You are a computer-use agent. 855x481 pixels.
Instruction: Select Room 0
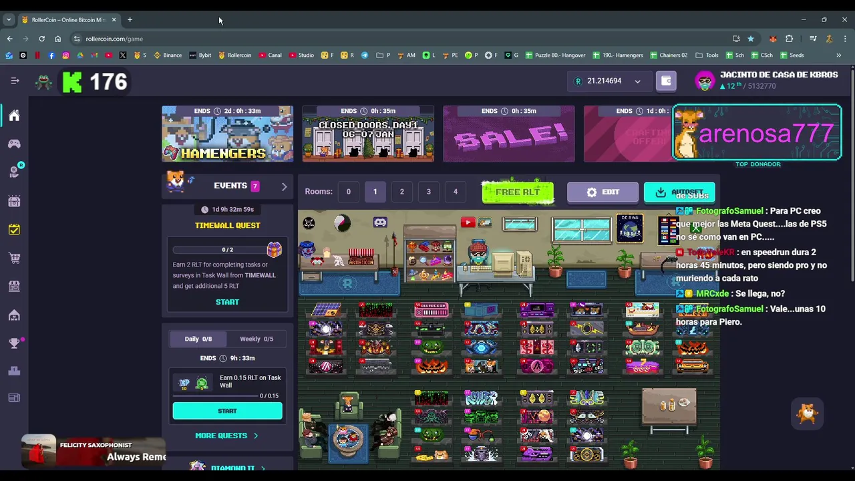pos(348,192)
